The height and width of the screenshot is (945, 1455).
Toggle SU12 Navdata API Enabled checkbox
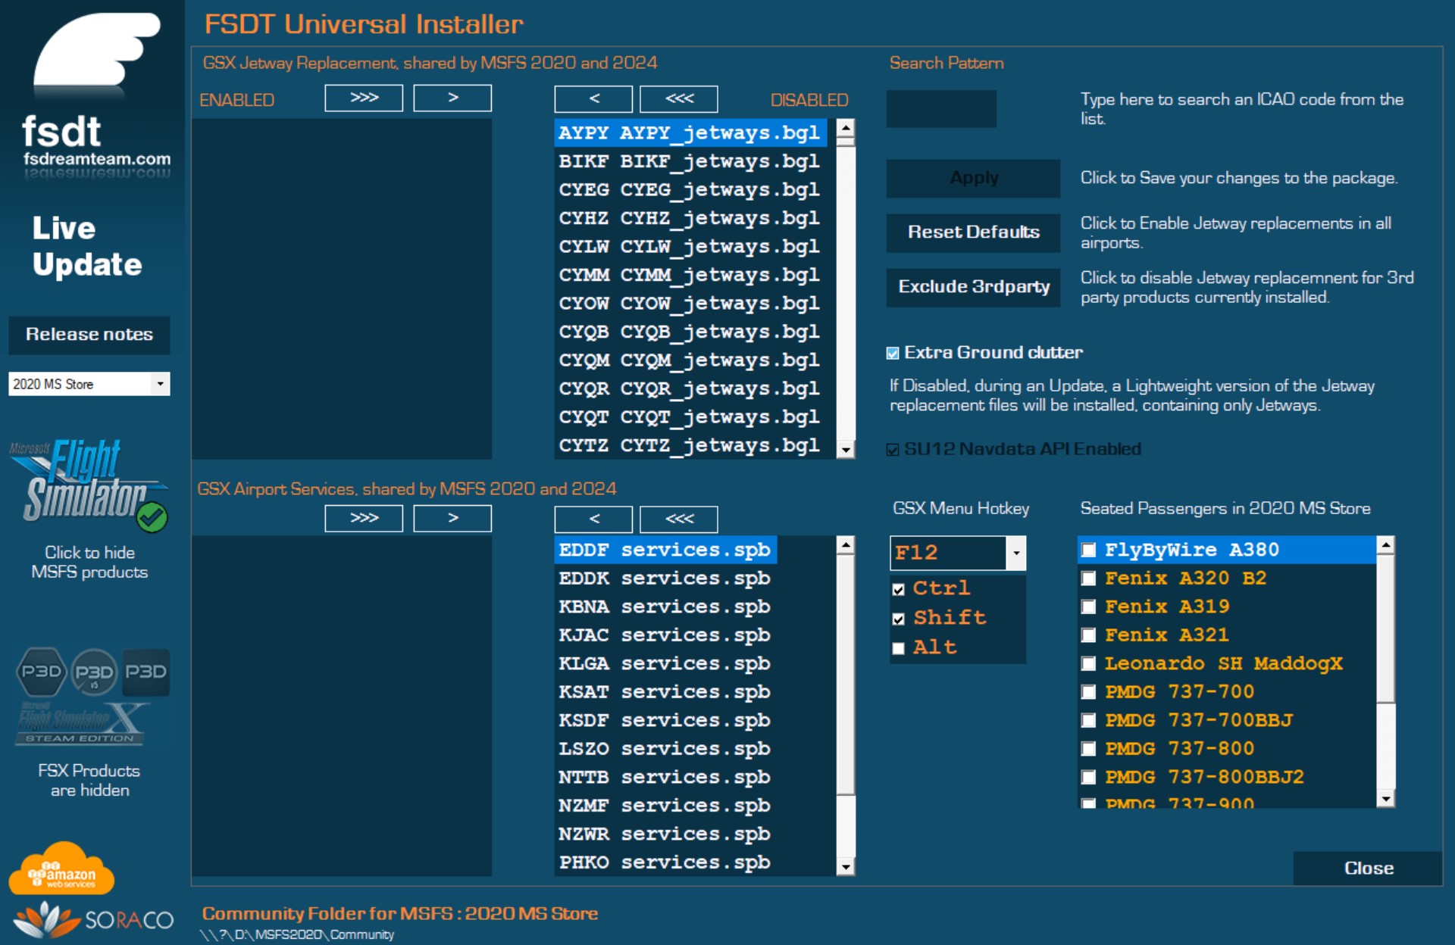coord(893,449)
